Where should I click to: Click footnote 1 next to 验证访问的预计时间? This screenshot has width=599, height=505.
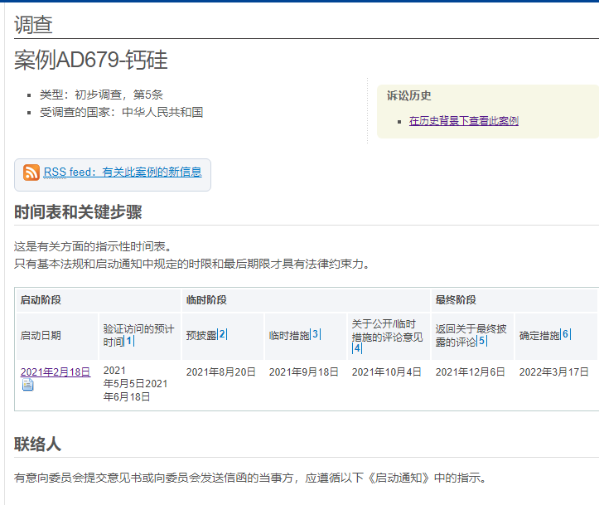(x=129, y=342)
